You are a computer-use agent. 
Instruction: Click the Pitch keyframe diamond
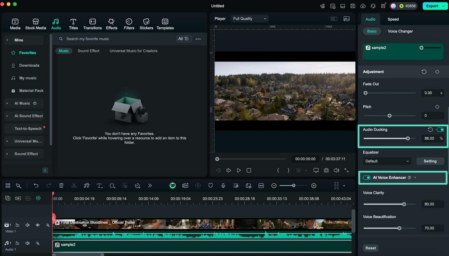[437, 107]
